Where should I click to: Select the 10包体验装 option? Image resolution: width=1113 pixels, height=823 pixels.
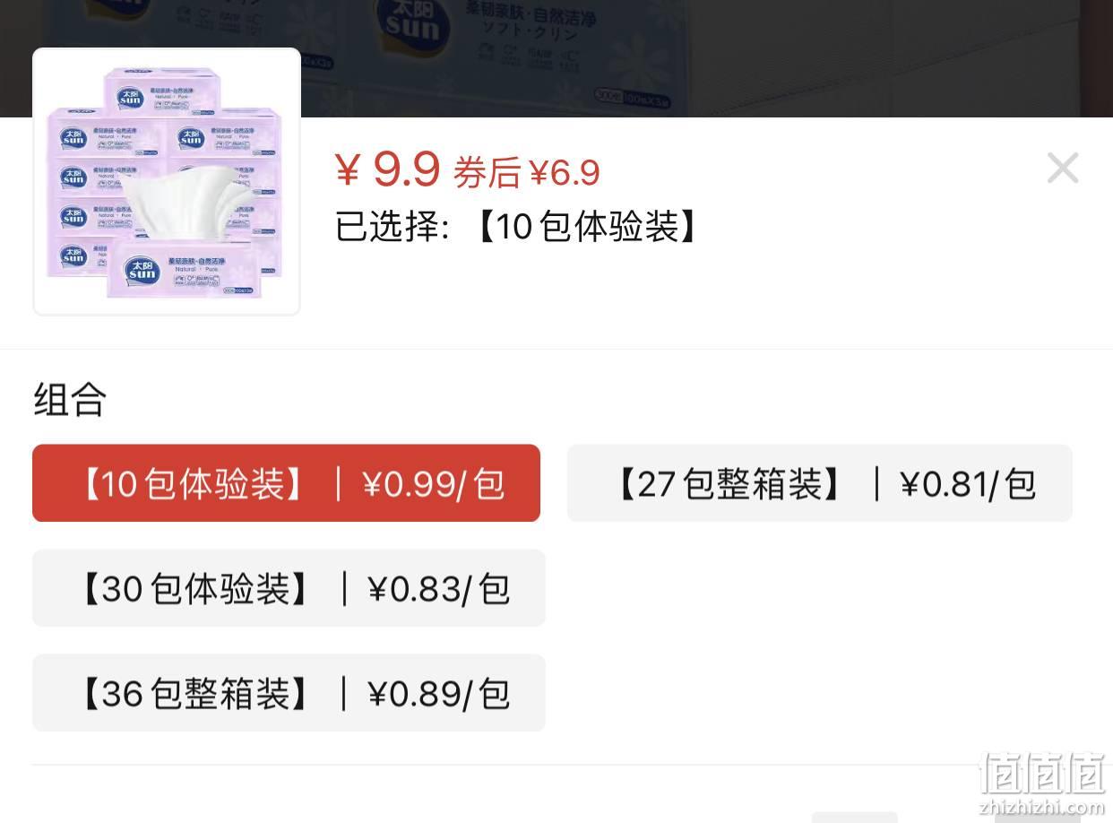click(286, 483)
